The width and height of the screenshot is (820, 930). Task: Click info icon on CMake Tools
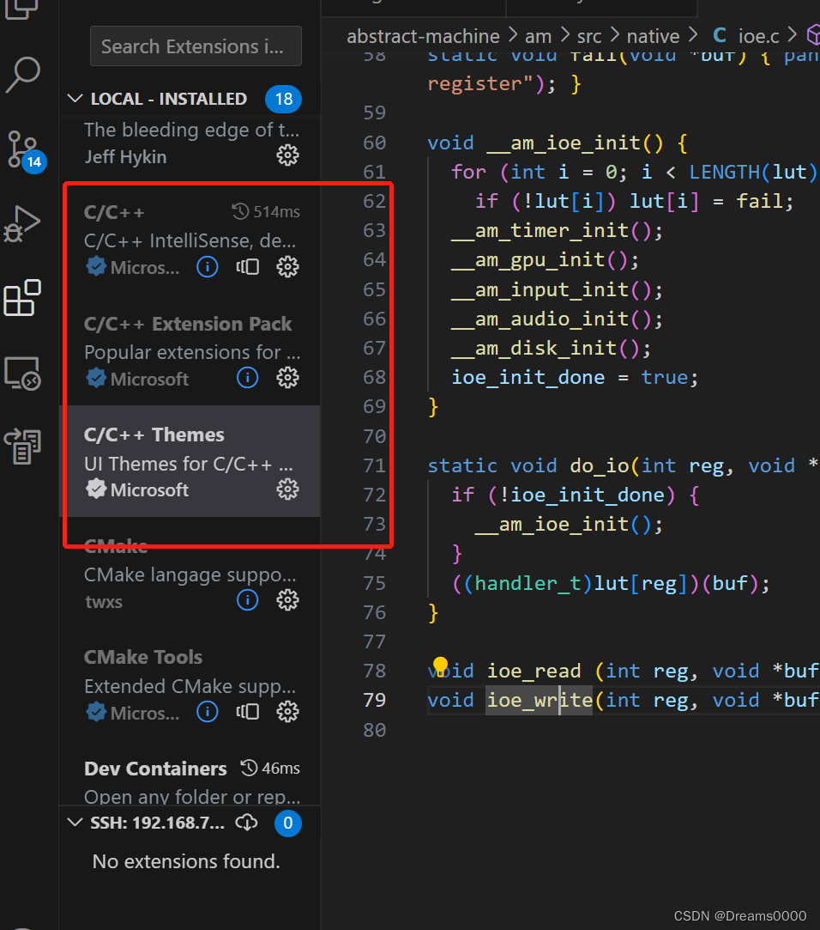(208, 712)
